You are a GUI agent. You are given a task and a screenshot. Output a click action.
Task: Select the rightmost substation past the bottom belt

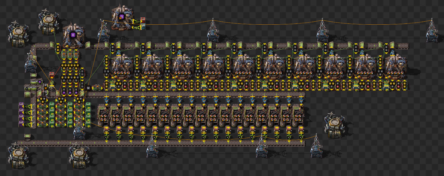pyautogui.click(x=316, y=147)
